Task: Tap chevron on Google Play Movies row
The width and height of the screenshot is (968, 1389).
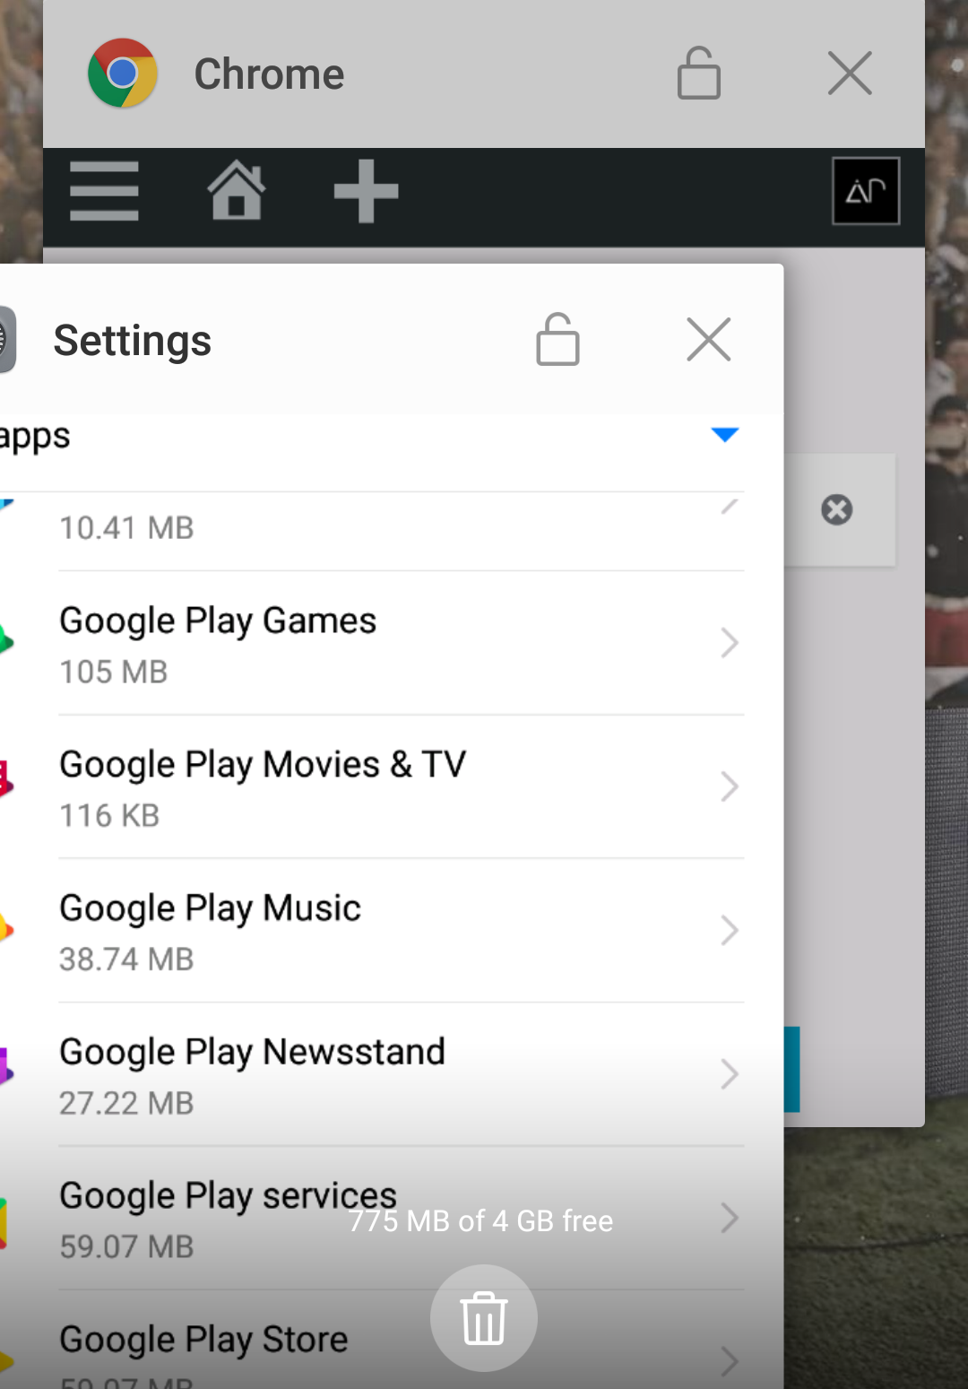Action: (x=730, y=786)
